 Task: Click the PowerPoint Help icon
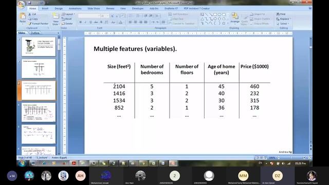tap(310, 8)
